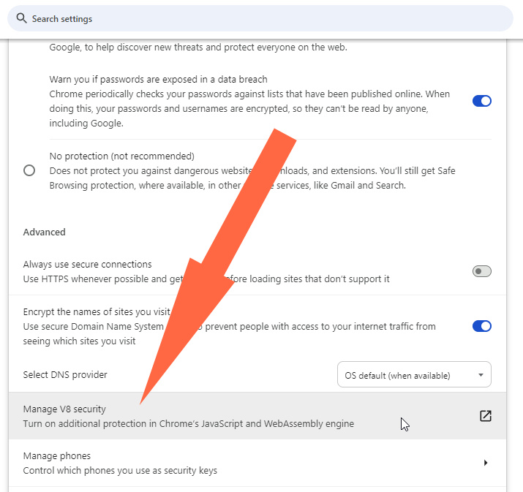Click 'seeing which sites you visit' text
523x492 pixels.
80,341
